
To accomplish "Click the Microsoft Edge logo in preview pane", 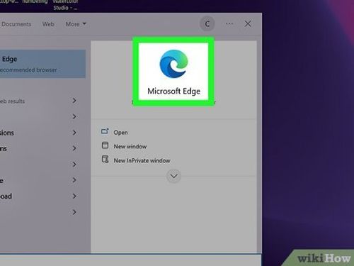I will [x=174, y=64].
